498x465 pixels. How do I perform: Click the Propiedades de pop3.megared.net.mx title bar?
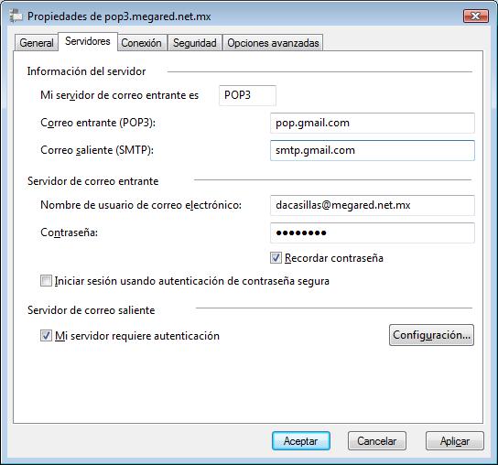click(x=242, y=16)
